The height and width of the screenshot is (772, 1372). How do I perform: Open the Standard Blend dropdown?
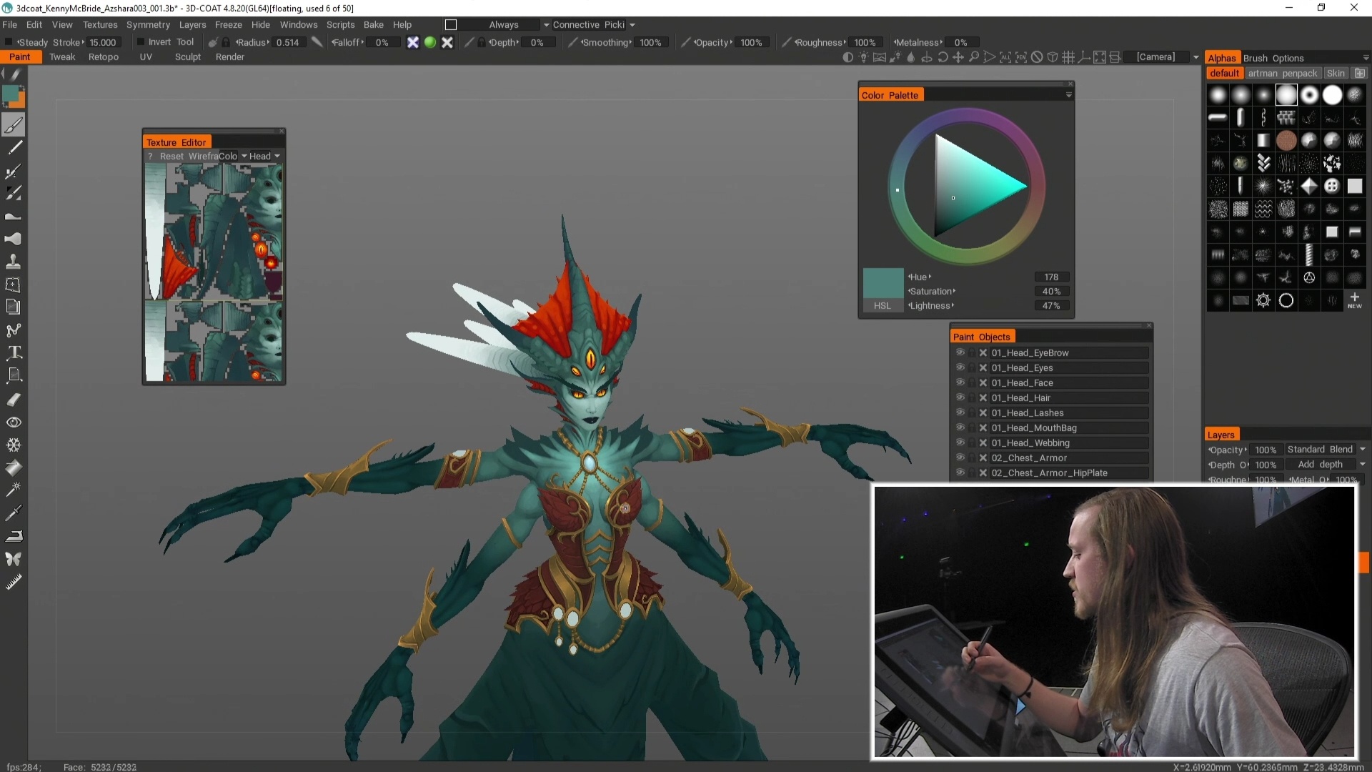pyautogui.click(x=1362, y=450)
